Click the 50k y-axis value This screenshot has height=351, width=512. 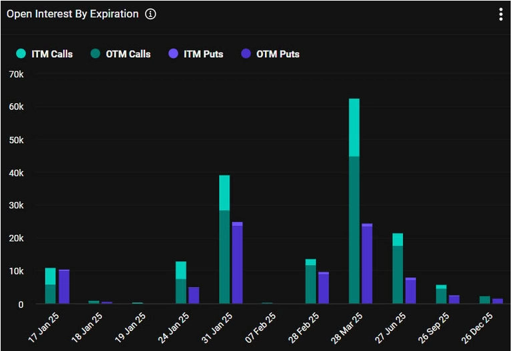(x=17, y=140)
